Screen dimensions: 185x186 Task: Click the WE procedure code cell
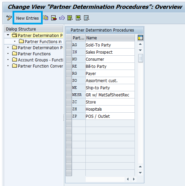(x=79, y=88)
